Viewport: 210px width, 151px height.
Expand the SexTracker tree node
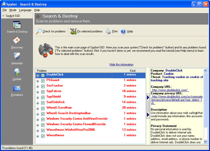(38, 87)
